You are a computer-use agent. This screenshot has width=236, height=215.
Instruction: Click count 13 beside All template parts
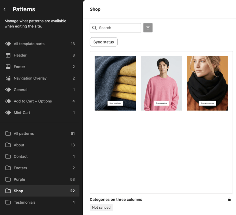point(73,44)
